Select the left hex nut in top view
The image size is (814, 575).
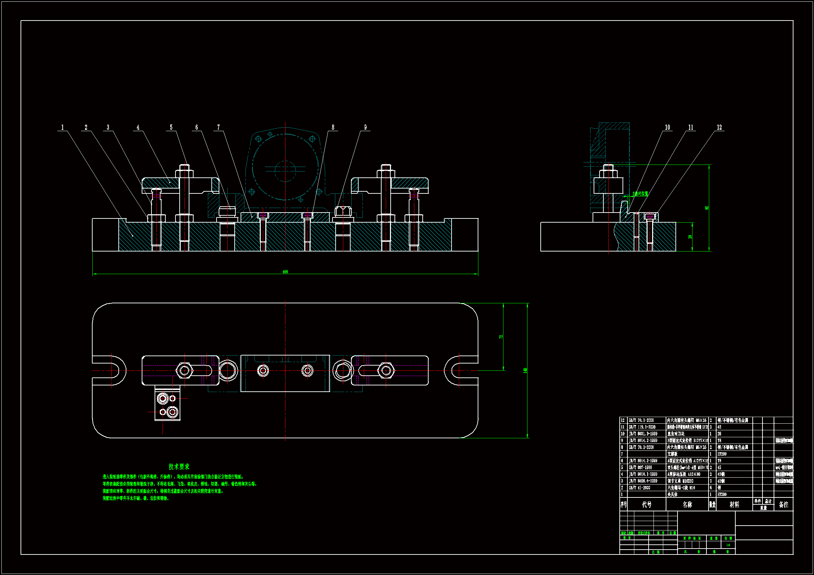point(185,370)
